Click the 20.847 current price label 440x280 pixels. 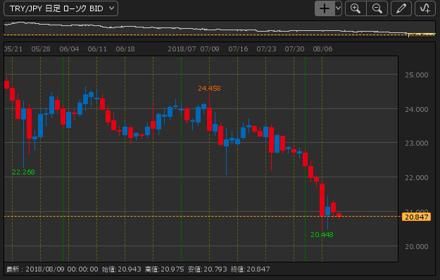(417, 217)
